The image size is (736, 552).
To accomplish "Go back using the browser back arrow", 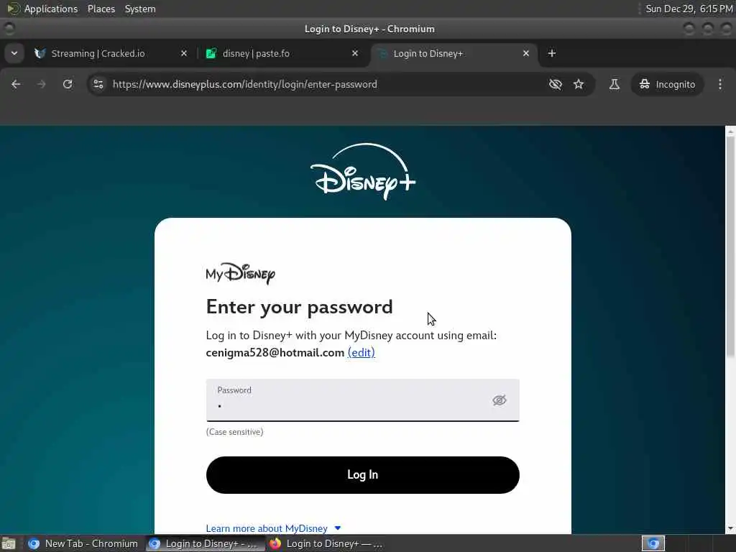I will pos(16,85).
